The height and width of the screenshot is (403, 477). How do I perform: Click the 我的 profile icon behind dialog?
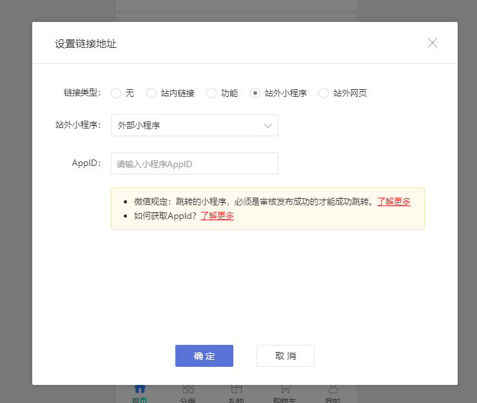[x=333, y=389]
